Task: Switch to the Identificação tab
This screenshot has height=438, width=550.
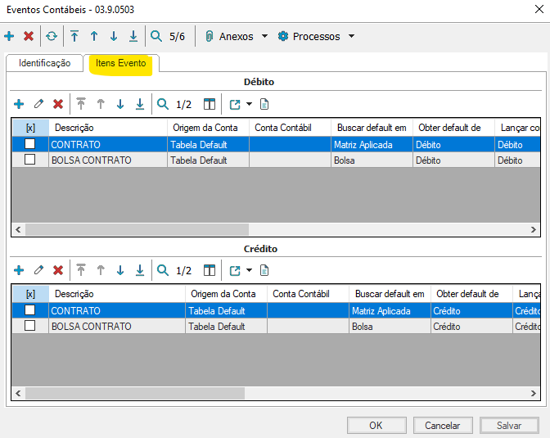Action: [x=44, y=63]
